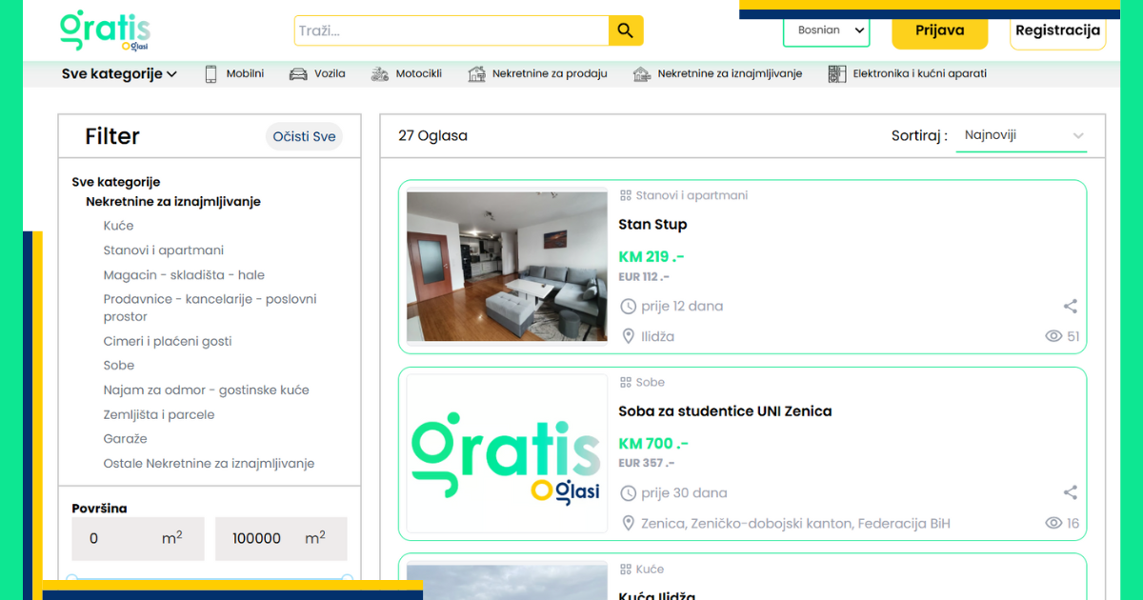The width and height of the screenshot is (1143, 600).
Task: Filter by Prodavnice - kancelarije - poslovni prostor
Action: tap(210, 308)
